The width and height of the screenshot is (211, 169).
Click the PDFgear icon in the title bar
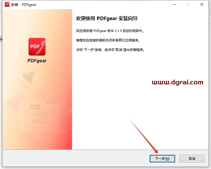7,4
